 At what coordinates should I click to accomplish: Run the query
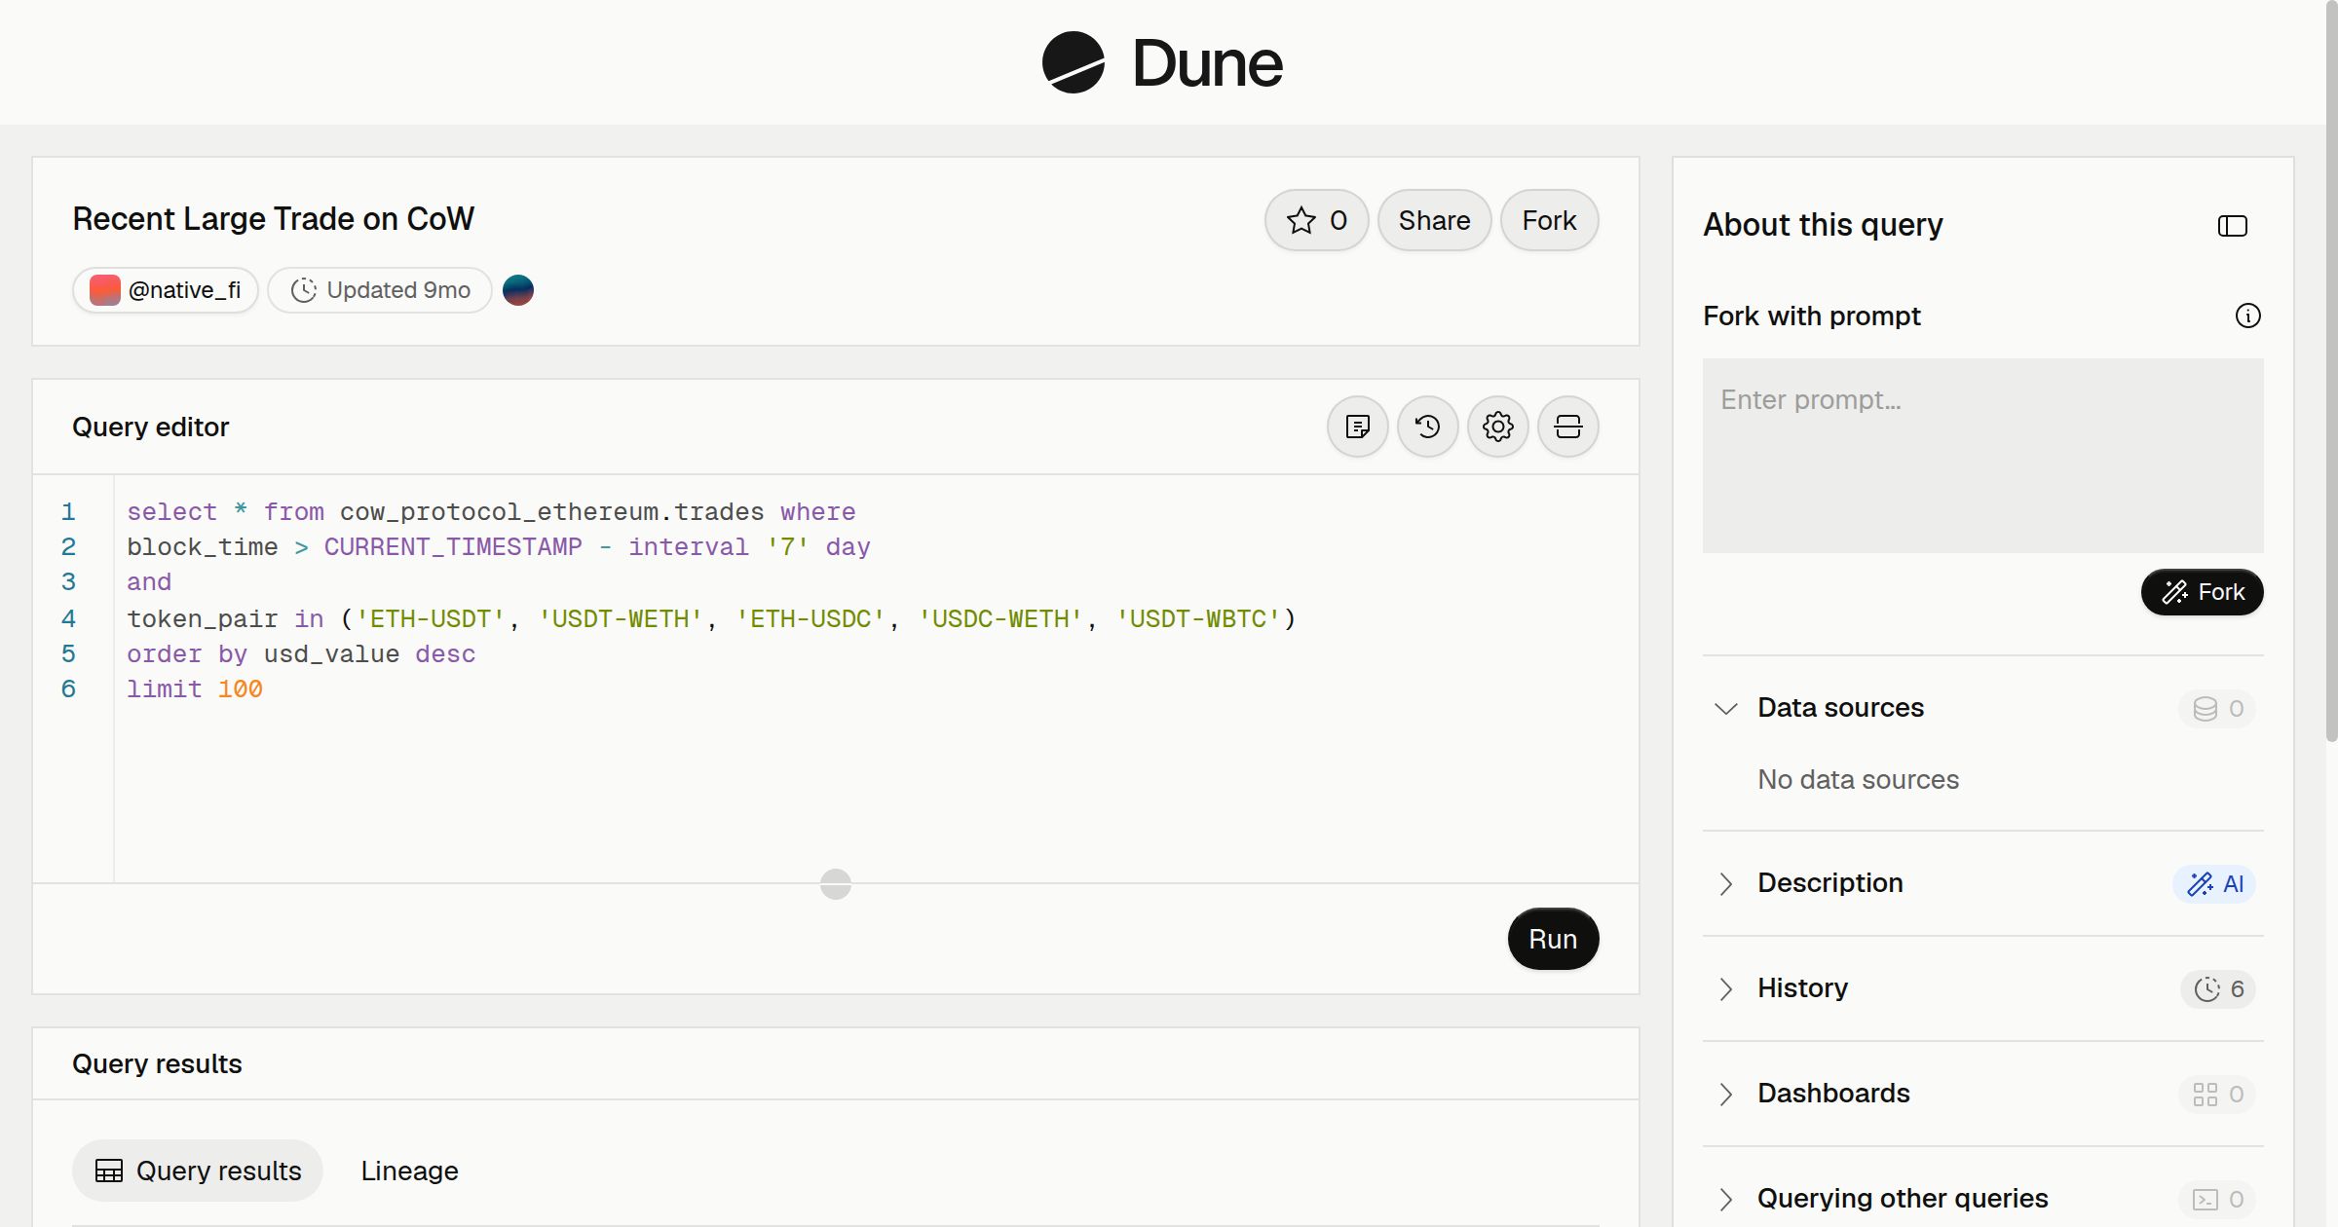[x=1553, y=939]
